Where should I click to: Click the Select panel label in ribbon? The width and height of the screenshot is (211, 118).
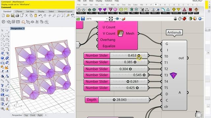[x=155, y=13]
